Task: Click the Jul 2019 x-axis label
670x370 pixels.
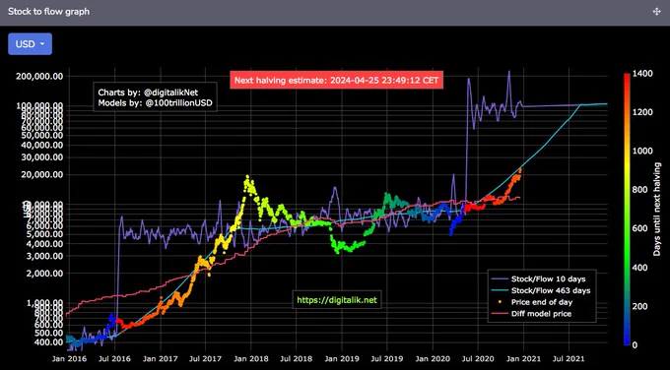Action: point(387,359)
